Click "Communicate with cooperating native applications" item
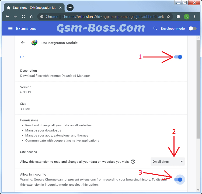The height and width of the screenshot is (194, 202). pos(62,140)
